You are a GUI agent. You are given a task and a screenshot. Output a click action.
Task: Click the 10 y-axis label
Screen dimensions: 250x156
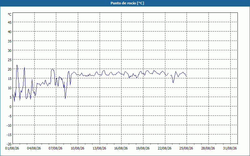pyautogui.click(x=10, y=88)
